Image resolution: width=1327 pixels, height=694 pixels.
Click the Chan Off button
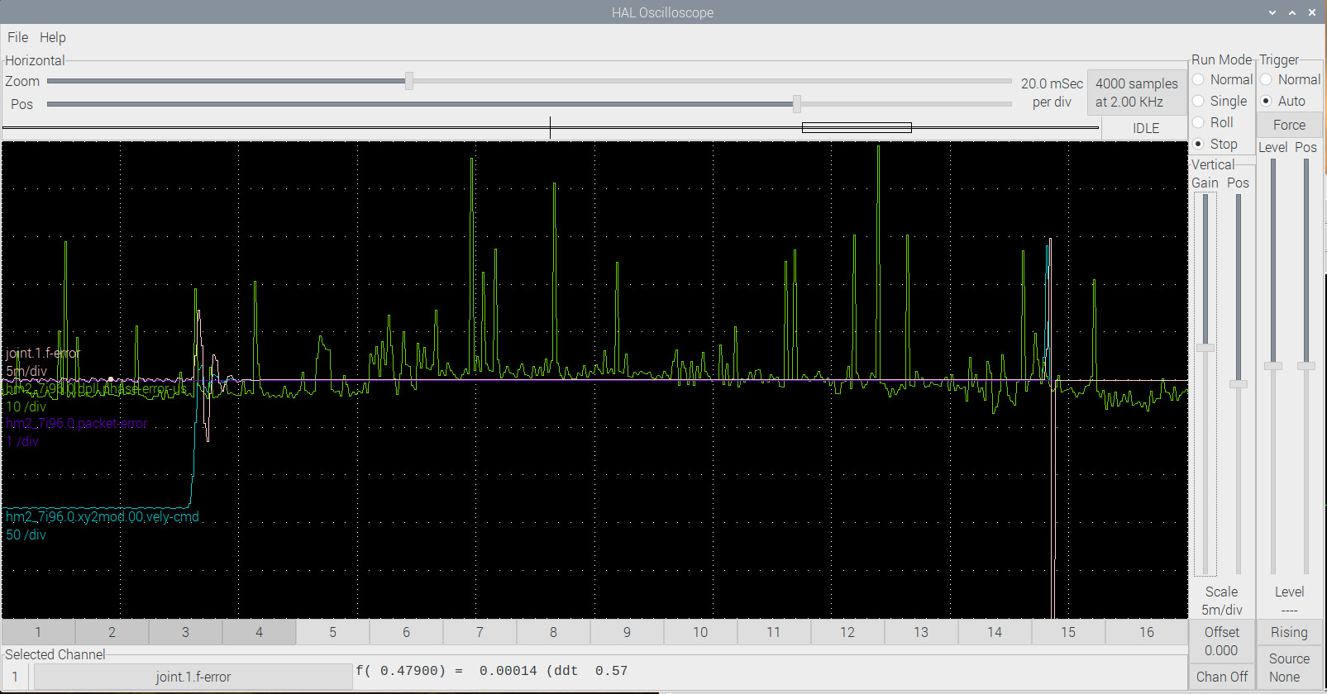1221,677
